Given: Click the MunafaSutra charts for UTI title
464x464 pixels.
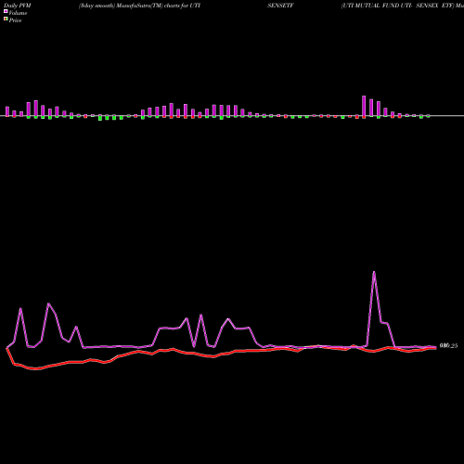Looking at the screenshot, I should 139,6.
